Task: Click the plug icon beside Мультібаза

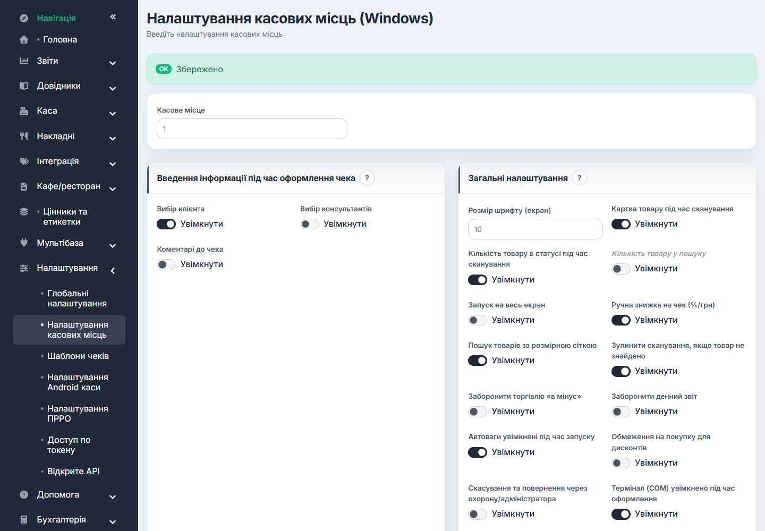Action: pos(24,243)
